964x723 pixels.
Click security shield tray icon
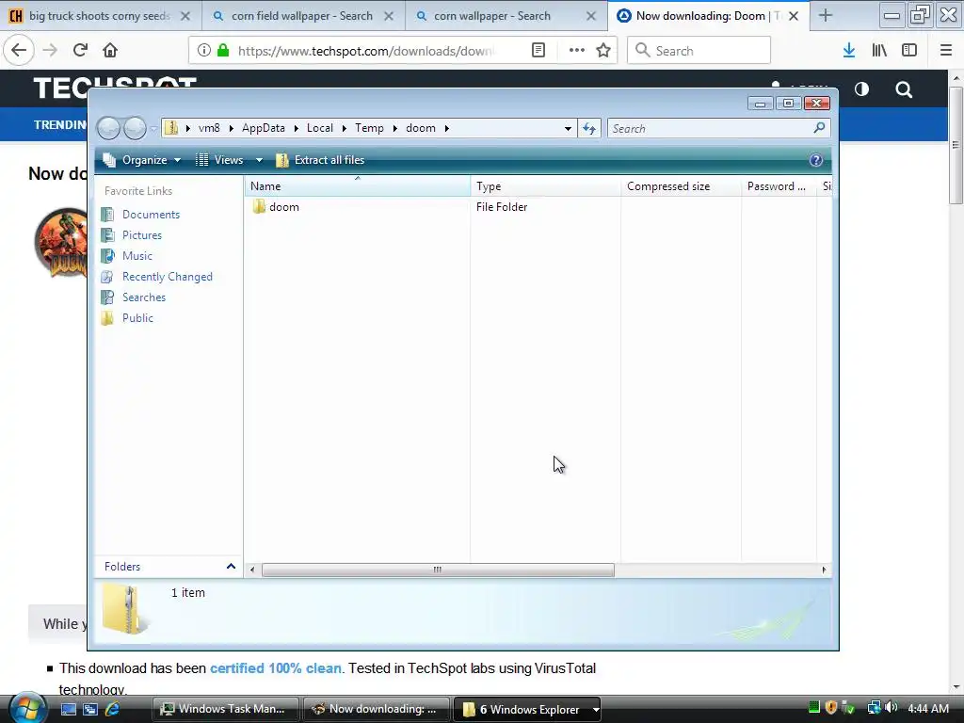click(x=830, y=708)
